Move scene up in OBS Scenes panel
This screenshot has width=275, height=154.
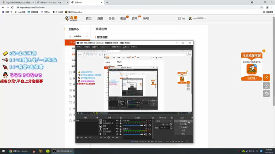[x=86, y=138]
